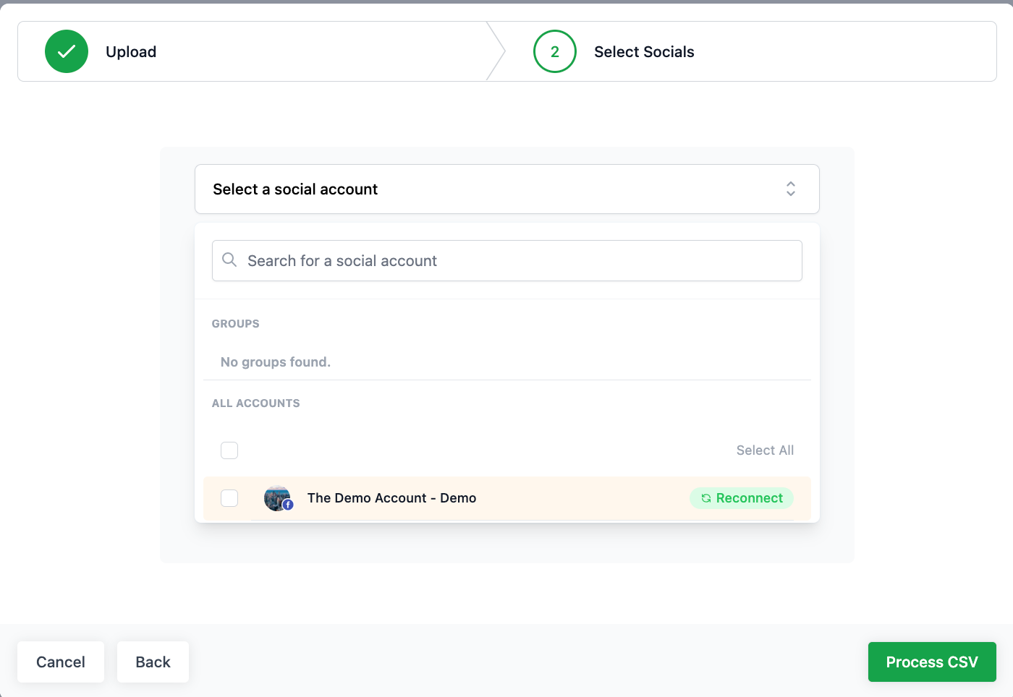
Task: Select The Demo Account - Demo row
Action: [507, 498]
